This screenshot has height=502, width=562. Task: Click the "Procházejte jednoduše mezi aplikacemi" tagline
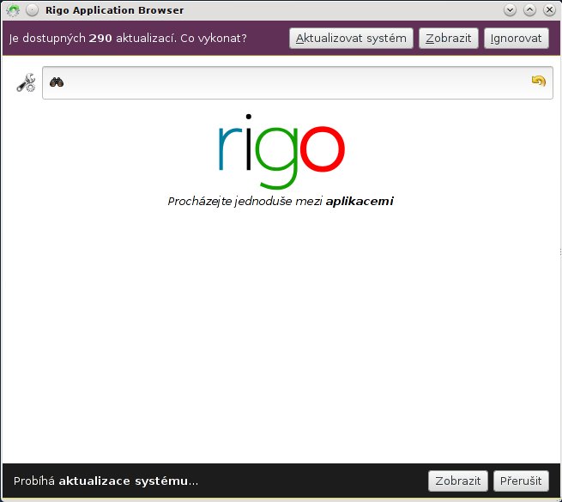[281, 203]
